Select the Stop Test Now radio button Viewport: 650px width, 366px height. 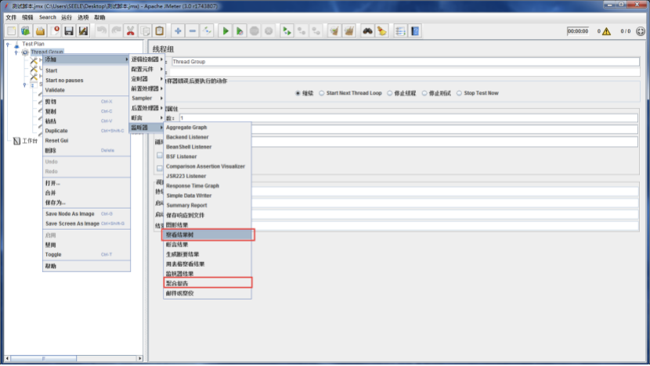[x=460, y=93]
